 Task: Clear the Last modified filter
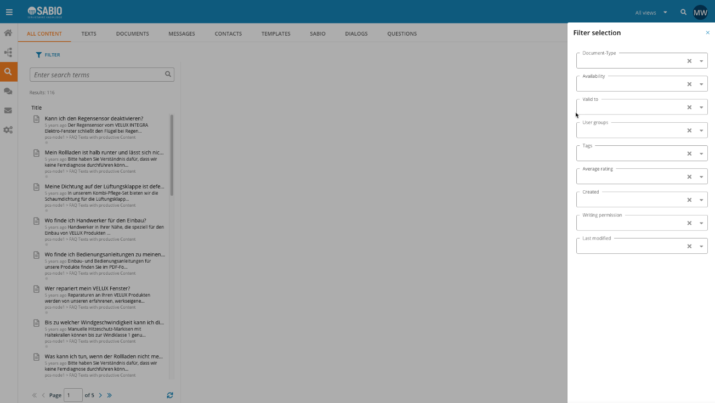[x=689, y=246]
